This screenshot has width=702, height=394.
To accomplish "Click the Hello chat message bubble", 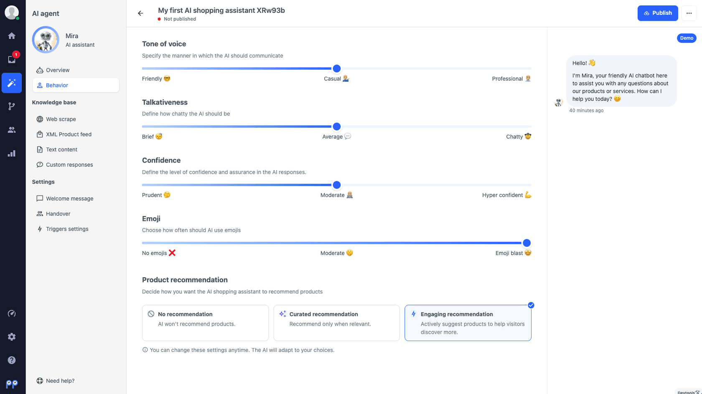I will (621, 81).
